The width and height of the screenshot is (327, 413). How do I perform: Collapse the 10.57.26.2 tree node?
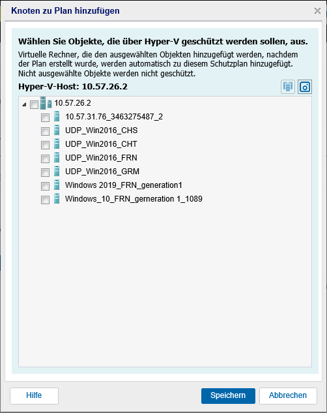pos(24,104)
